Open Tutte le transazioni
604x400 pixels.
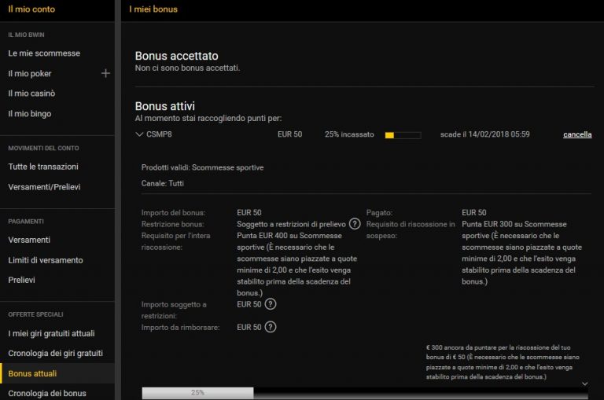[43, 167]
